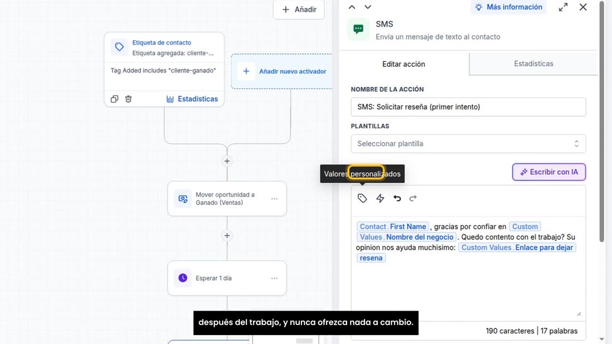
Task: Click the Esperar 1 día clock icon
Action: (x=182, y=278)
